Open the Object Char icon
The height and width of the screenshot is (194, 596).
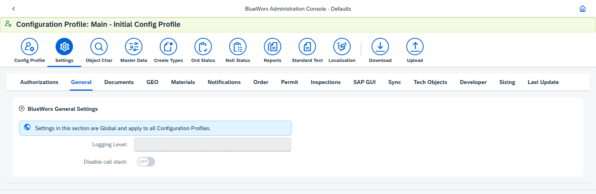click(99, 47)
